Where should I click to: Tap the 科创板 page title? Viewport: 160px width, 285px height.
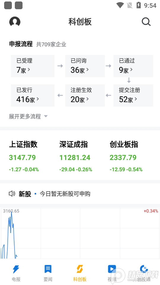pos(80,22)
